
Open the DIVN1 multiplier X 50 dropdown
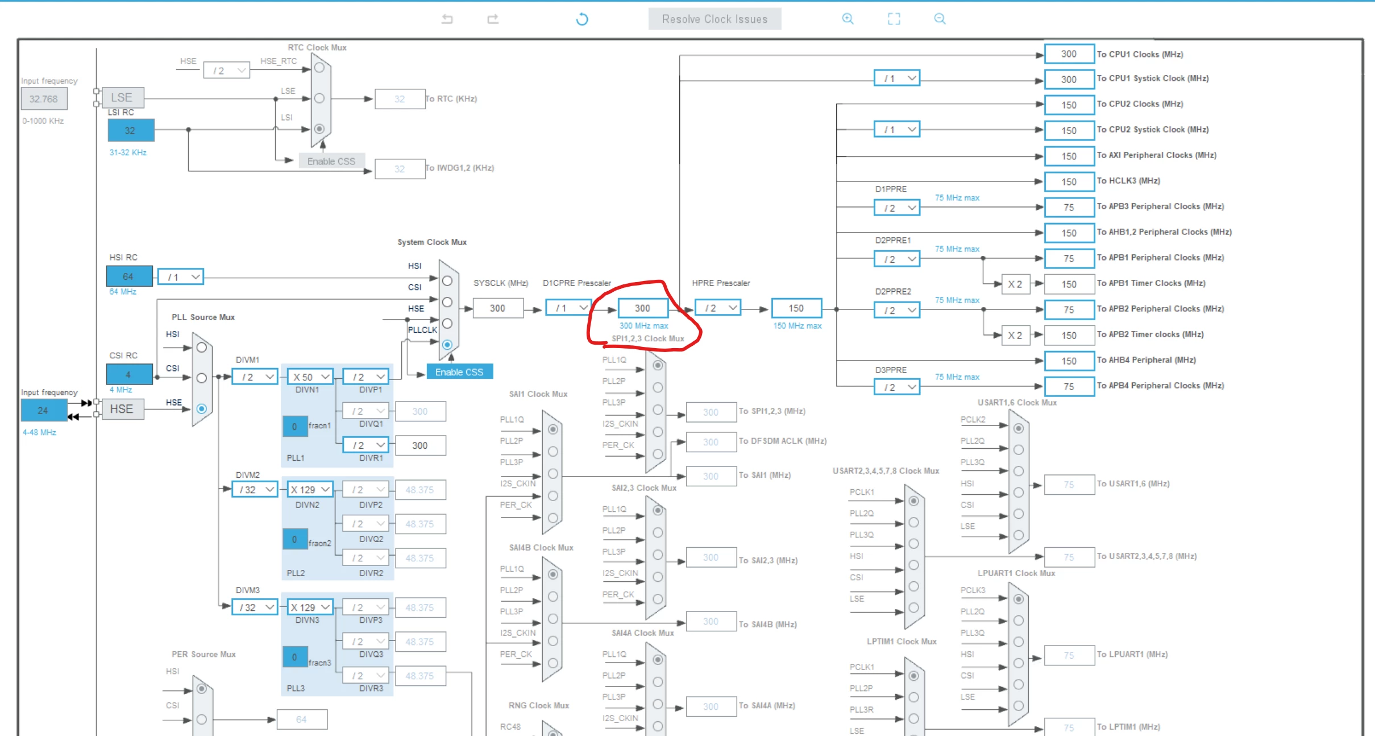click(x=310, y=377)
